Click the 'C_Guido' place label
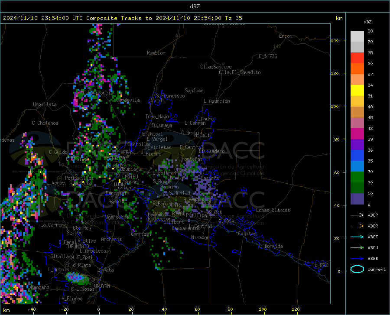This screenshot has height=315, width=390. point(58,152)
